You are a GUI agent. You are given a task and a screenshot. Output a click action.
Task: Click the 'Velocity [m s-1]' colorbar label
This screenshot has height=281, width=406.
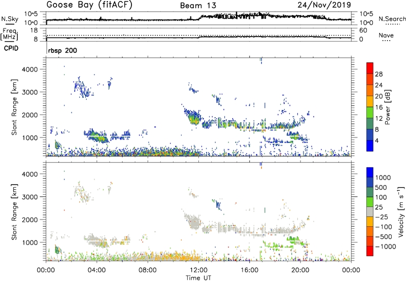[401, 212]
